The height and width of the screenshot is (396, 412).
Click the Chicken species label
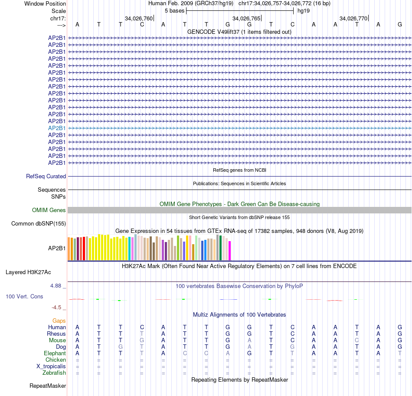[56, 360]
